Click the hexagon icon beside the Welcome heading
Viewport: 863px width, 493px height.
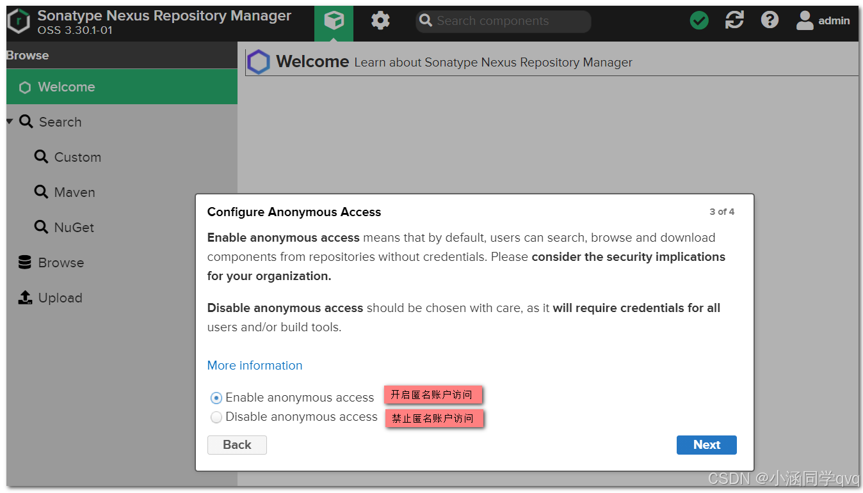tap(259, 62)
